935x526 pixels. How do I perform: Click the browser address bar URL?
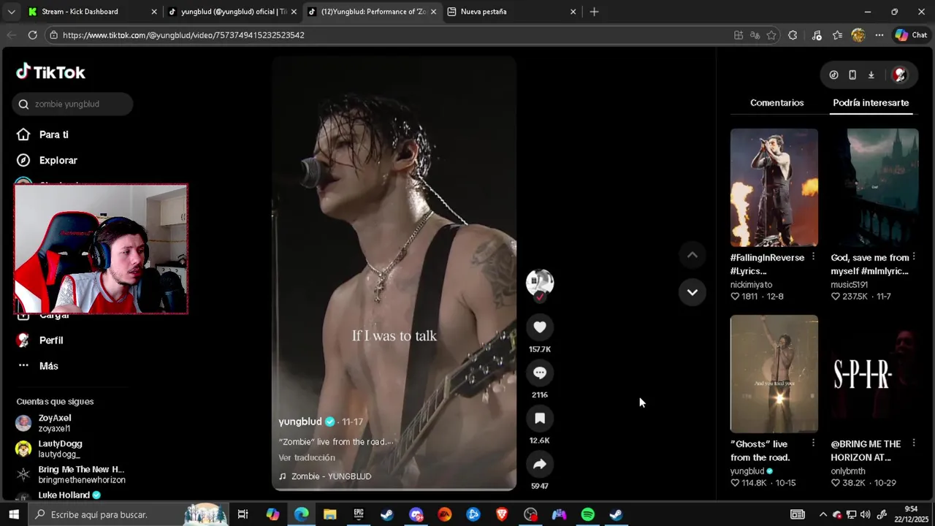[x=183, y=35]
